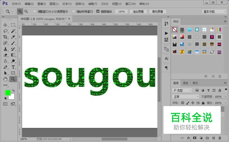This screenshot has height=142, width=229.
Task: Open the 基本功能 workspace dropdown
Action: 214,12
